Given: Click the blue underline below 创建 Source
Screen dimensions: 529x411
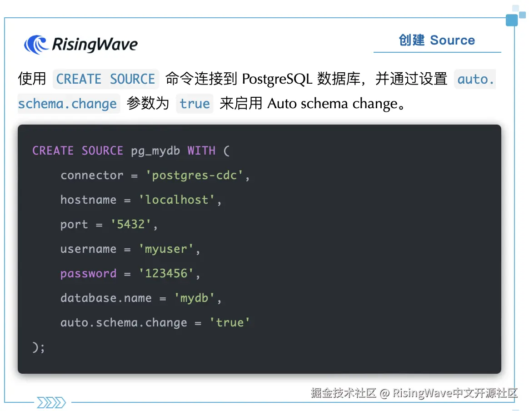Looking at the screenshot, I should [437, 53].
